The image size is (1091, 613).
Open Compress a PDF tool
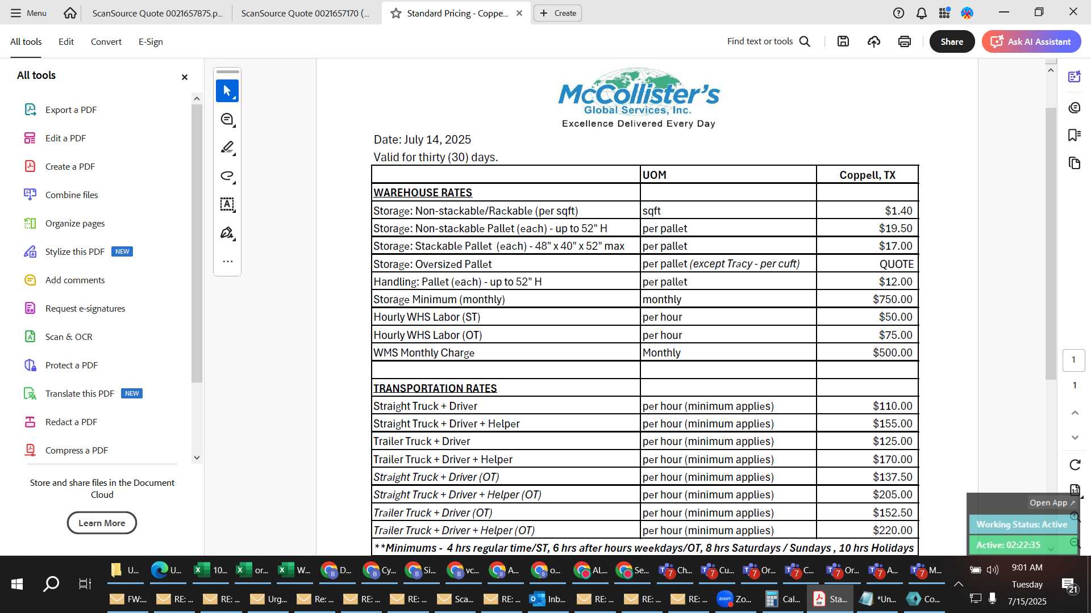[x=76, y=450]
